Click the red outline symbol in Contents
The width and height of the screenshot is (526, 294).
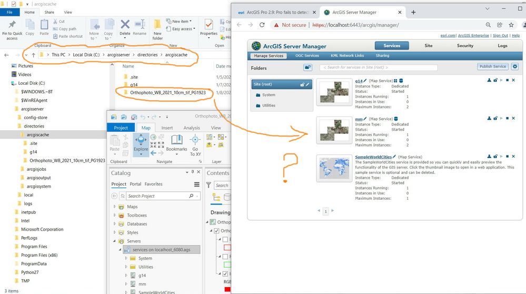pyautogui.click(x=227, y=248)
